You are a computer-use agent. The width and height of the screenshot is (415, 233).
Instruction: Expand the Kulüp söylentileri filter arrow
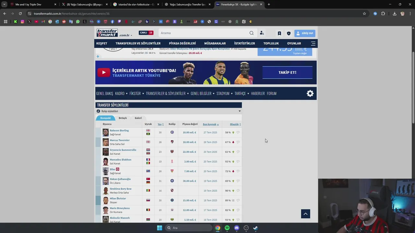point(240,111)
